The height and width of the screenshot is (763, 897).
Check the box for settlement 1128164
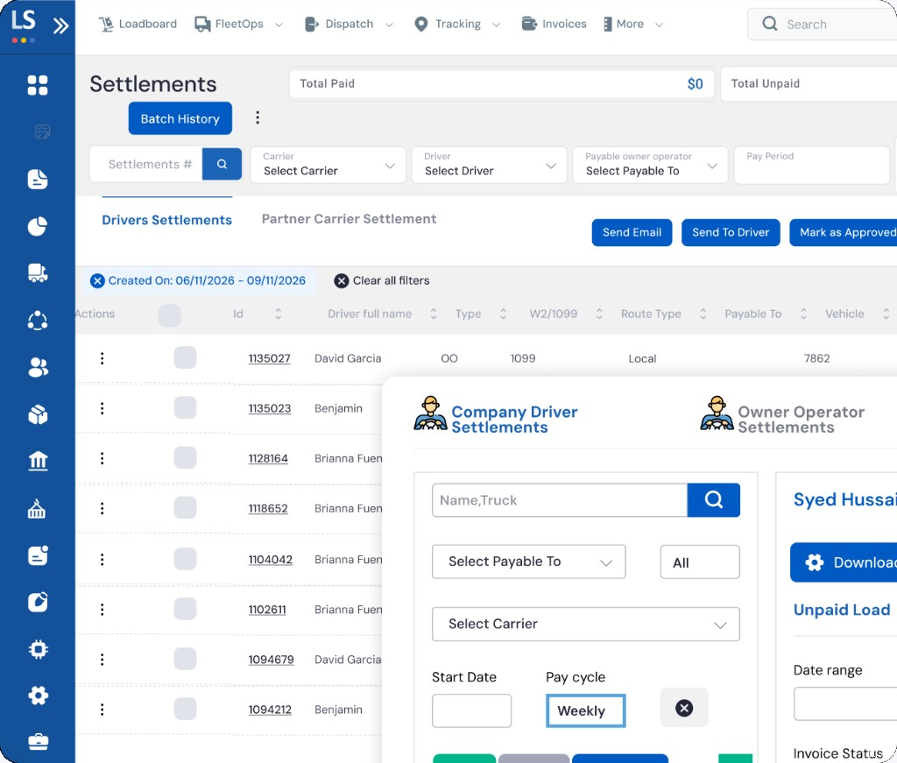click(186, 457)
